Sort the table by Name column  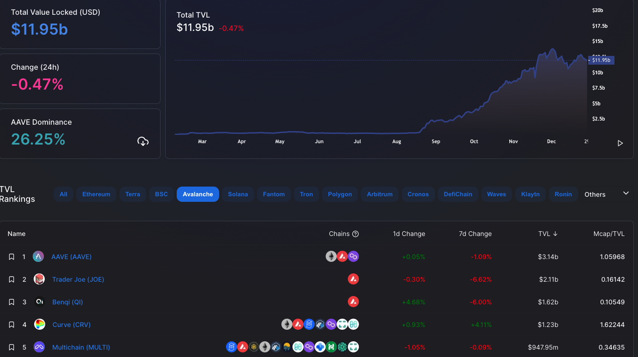click(17, 234)
